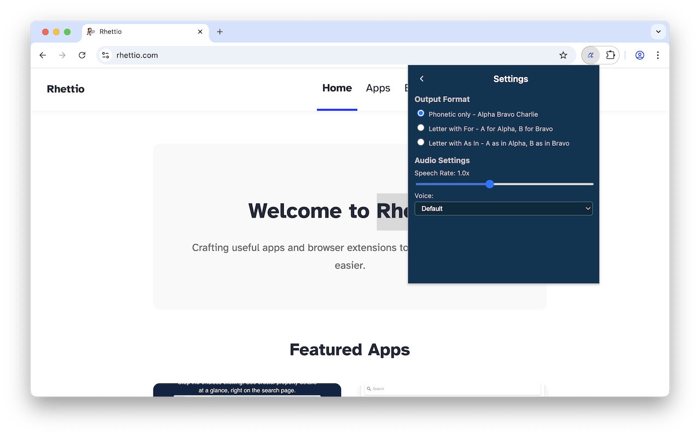Click the address bar showing rhettio.com

point(328,55)
